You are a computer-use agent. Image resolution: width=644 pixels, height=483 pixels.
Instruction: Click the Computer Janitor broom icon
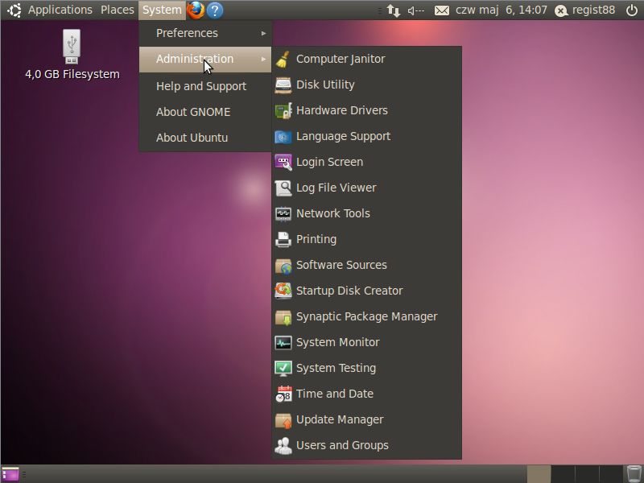coord(283,59)
